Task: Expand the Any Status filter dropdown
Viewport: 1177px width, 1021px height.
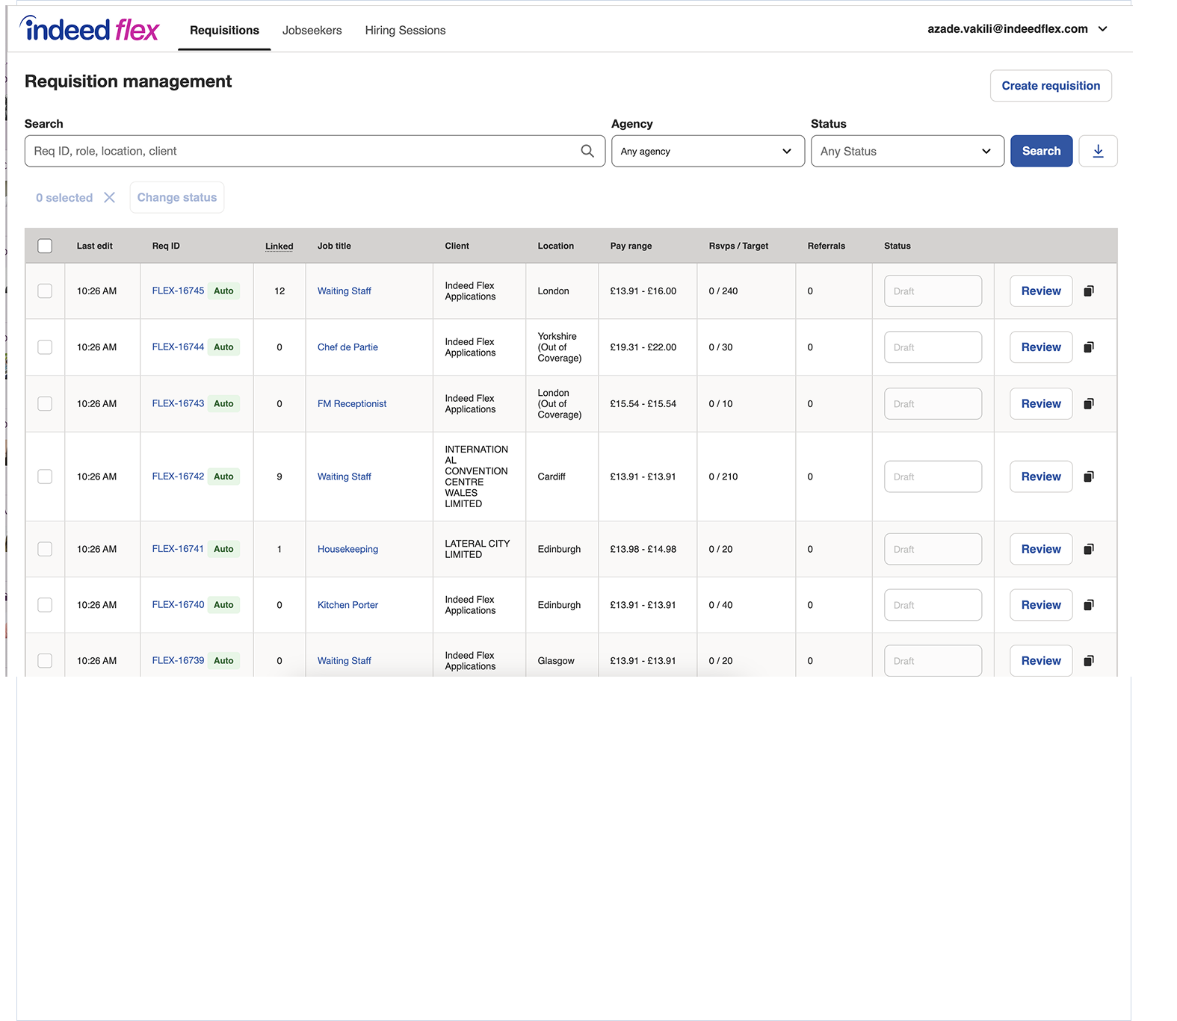Action: pos(906,151)
